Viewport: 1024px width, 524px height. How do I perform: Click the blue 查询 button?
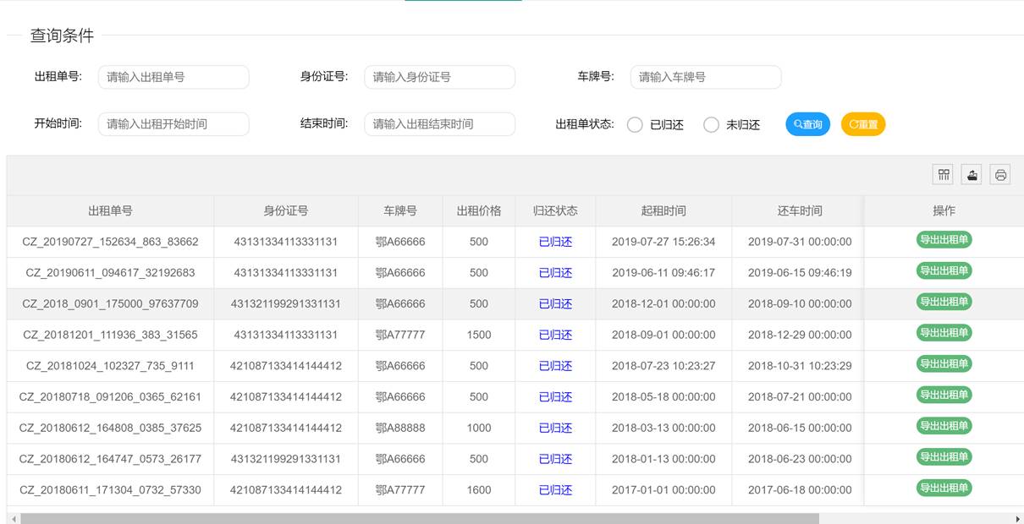click(x=807, y=124)
